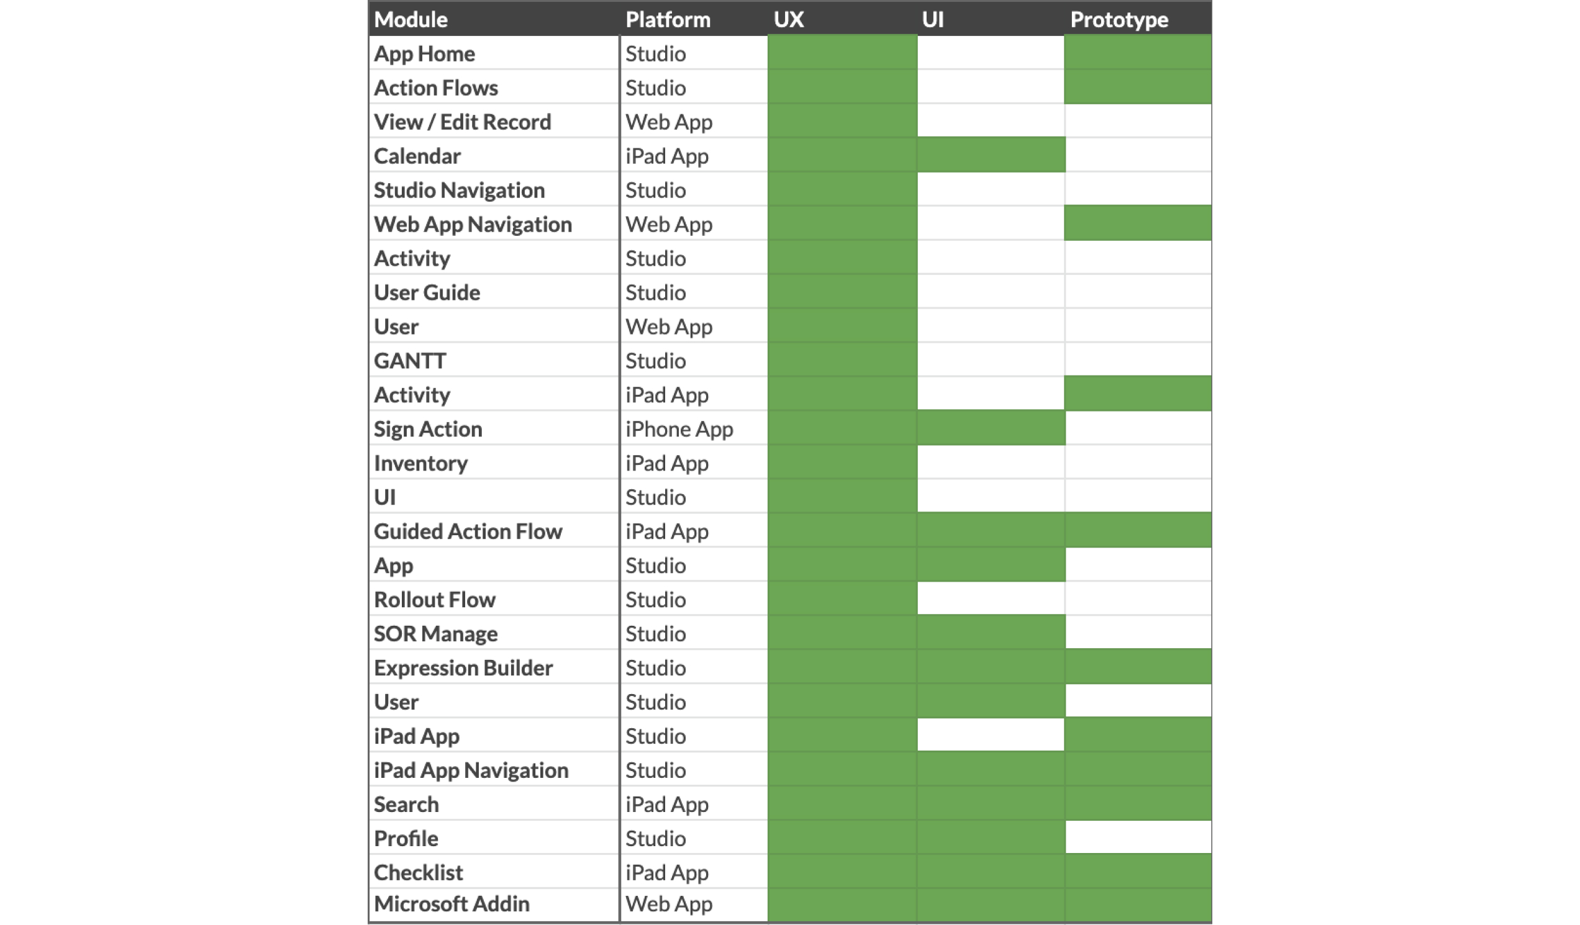1580x925 pixels.
Task: Click the Checklist row platform cell
Action: point(694,872)
